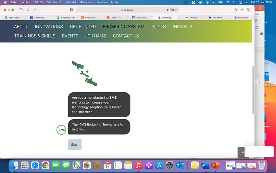Open the GET FUNDED navigation link
This screenshot has width=276, height=173.
point(83,27)
